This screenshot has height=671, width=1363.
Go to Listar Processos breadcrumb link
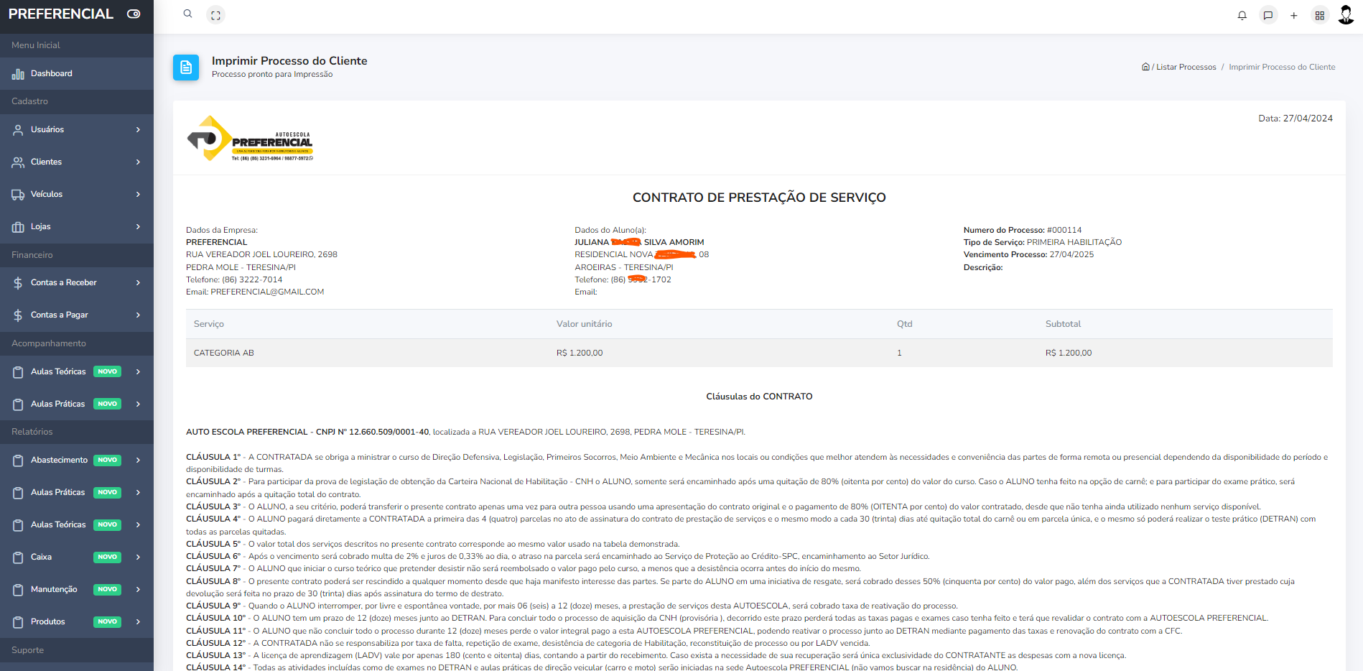1186,67
